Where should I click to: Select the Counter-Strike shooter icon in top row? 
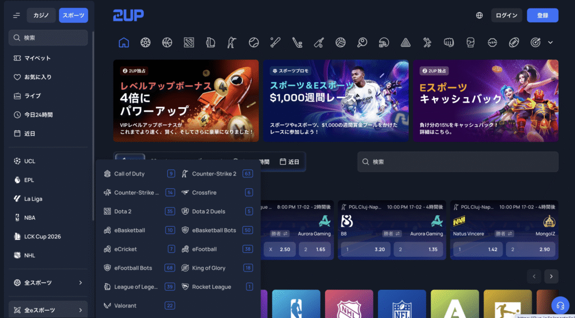point(232,43)
